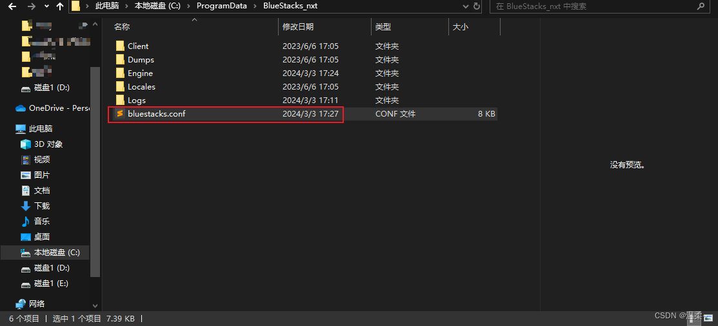Go up one folder level
Screen dimensions: 718x326
pos(60,6)
